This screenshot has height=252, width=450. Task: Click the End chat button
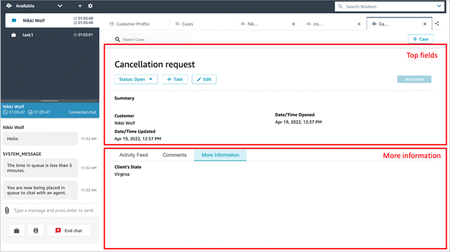coord(69,231)
